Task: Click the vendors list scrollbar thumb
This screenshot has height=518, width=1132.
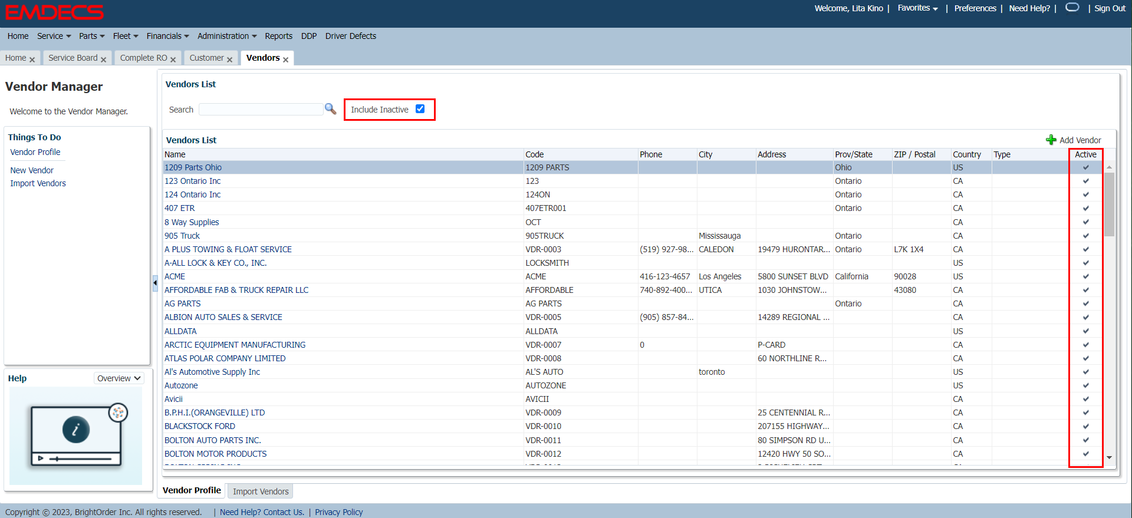Action: click(x=1109, y=204)
